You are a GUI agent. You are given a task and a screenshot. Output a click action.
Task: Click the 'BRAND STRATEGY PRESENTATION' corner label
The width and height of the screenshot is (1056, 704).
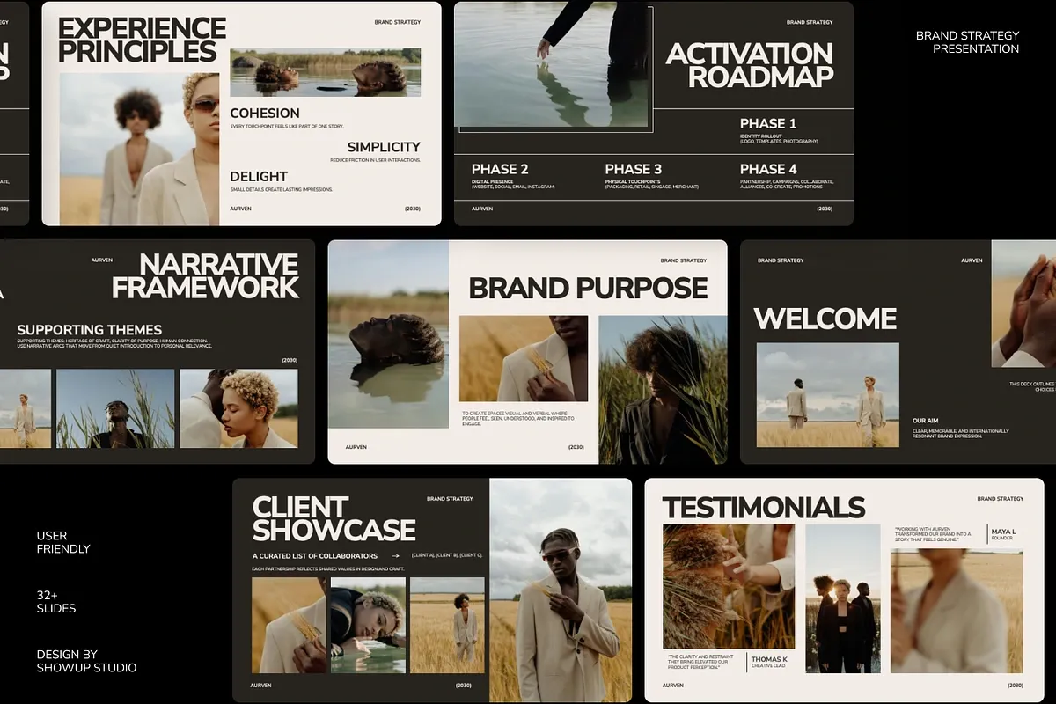click(x=968, y=42)
